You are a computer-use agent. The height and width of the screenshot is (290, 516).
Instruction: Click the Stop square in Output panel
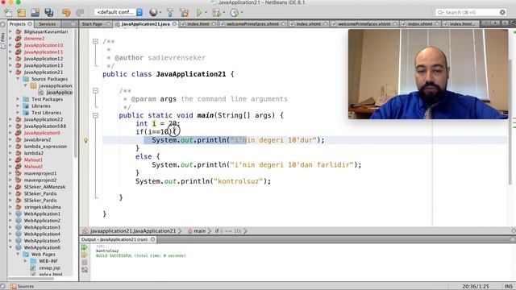coord(85,263)
